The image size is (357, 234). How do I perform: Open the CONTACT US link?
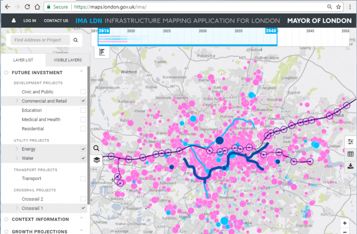[56, 21]
